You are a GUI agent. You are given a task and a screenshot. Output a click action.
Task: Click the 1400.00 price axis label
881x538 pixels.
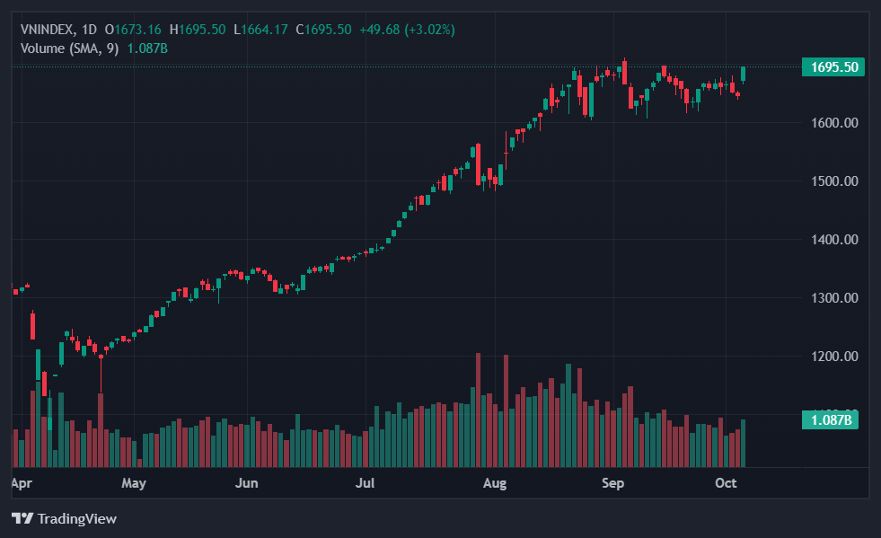point(834,240)
